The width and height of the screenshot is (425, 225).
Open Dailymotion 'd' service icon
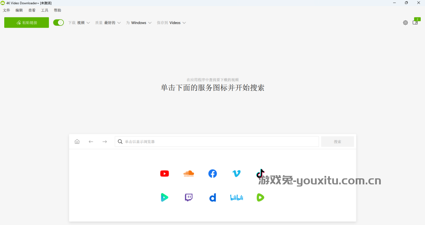[x=212, y=197]
